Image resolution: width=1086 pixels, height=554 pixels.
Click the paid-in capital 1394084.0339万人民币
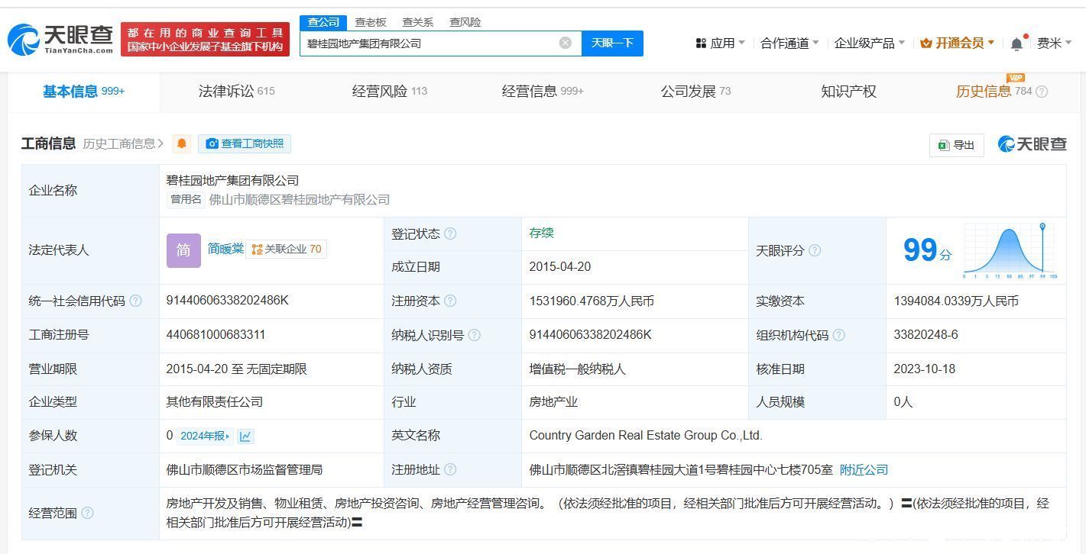[956, 301]
